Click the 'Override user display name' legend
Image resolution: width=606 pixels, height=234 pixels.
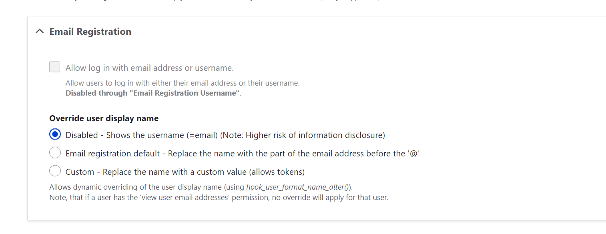click(x=104, y=118)
